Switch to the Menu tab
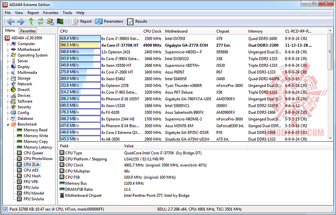Screen dimensions: 336x215 coord(10,30)
